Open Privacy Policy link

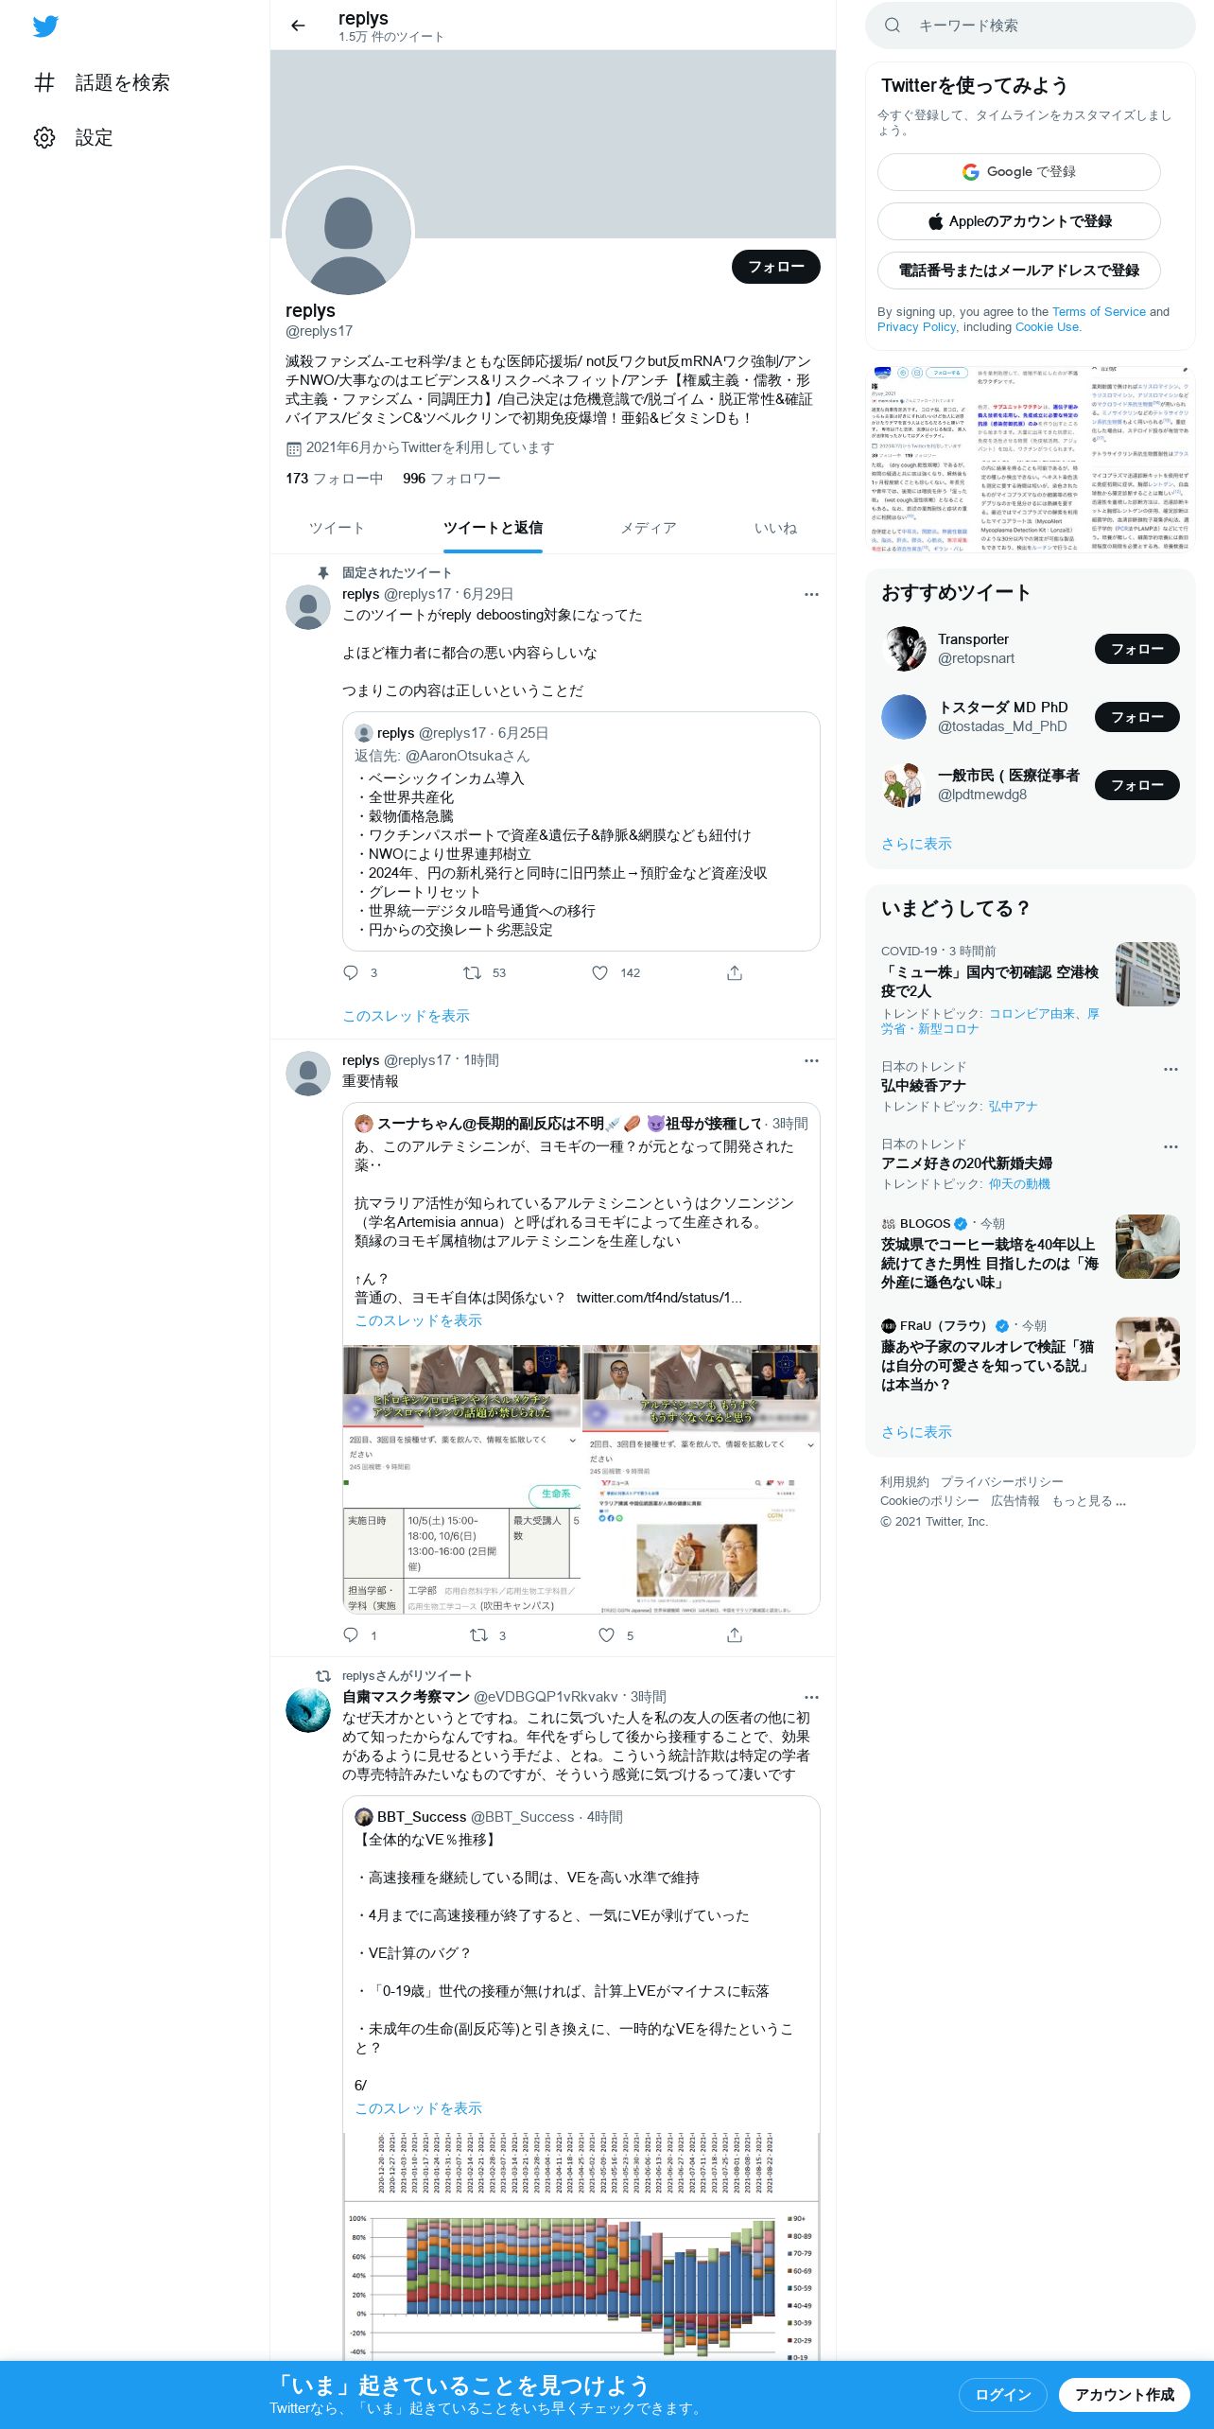pyautogui.click(x=916, y=326)
